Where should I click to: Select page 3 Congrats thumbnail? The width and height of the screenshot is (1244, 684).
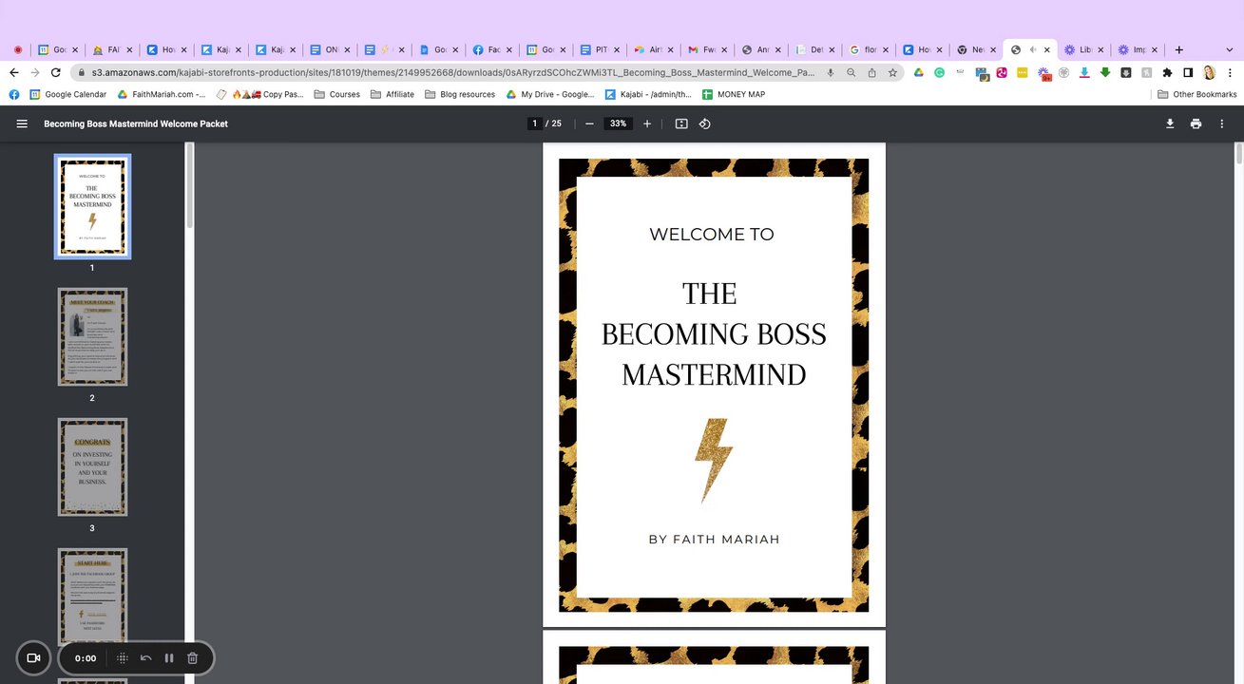pyautogui.click(x=92, y=467)
